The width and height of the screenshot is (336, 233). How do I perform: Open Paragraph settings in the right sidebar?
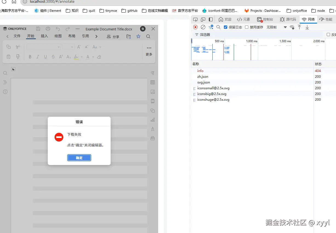click(153, 73)
